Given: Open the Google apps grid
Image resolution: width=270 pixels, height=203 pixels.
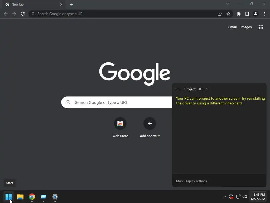Looking at the screenshot, I should pyautogui.click(x=261, y=27).
